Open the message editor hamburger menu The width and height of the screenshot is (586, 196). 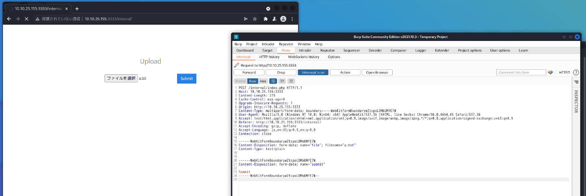(x=292, y=81)
